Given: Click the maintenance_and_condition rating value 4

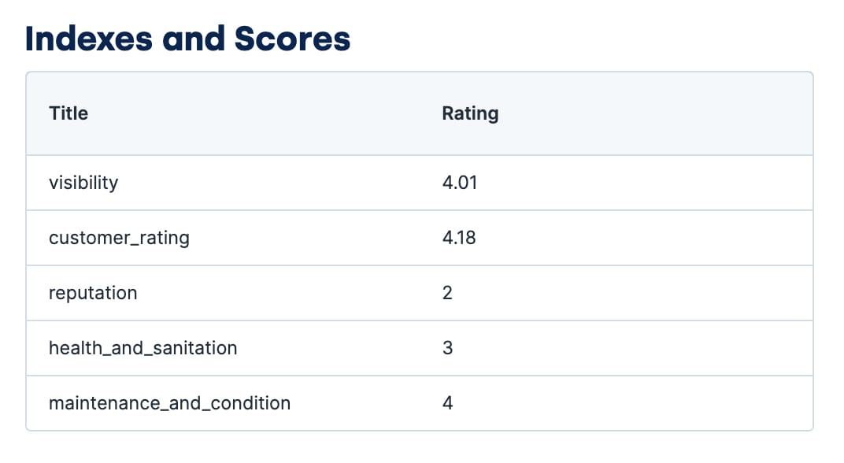Looking at the screenshot, I should coord(447,403).
